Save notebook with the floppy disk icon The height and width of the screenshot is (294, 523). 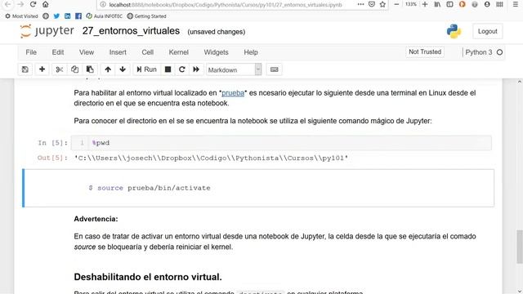25,69
